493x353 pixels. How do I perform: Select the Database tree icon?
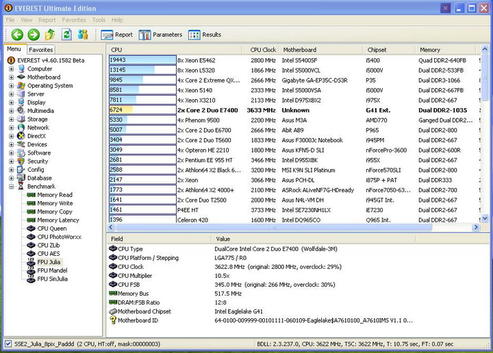coord(21,178)
